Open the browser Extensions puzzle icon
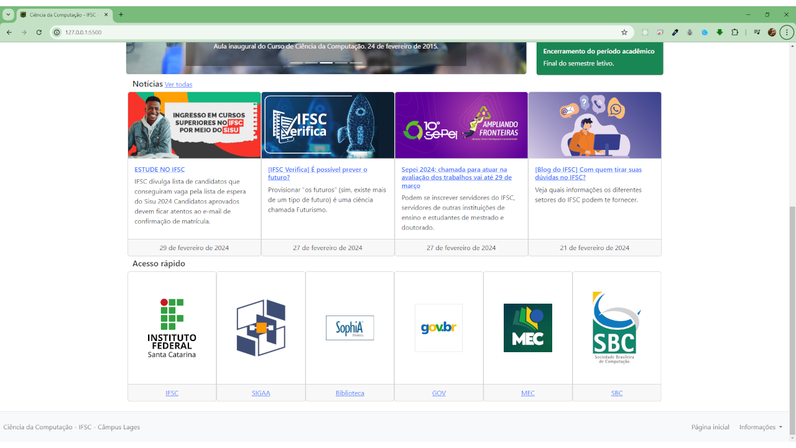796x448 pixels. point(734,32)
